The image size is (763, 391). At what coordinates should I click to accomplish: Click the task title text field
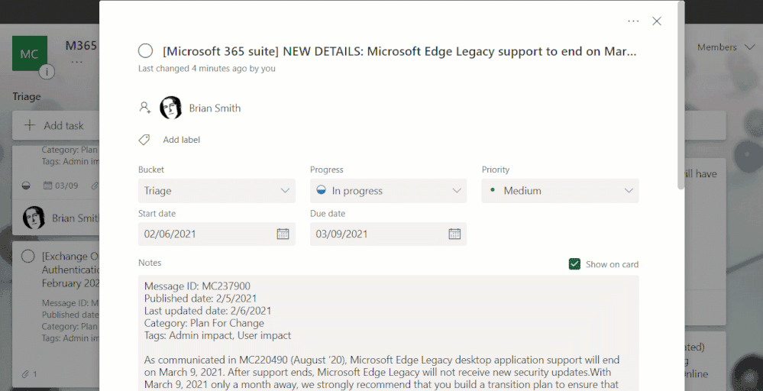click(399, 51)
